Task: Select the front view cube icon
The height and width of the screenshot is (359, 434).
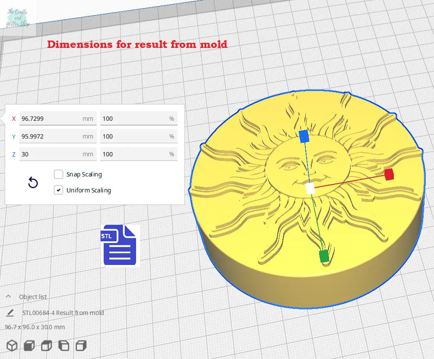Action: point(29,345)
